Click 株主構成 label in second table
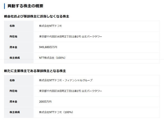The width and height of the screenshot is (164, 123). (15, 112)
